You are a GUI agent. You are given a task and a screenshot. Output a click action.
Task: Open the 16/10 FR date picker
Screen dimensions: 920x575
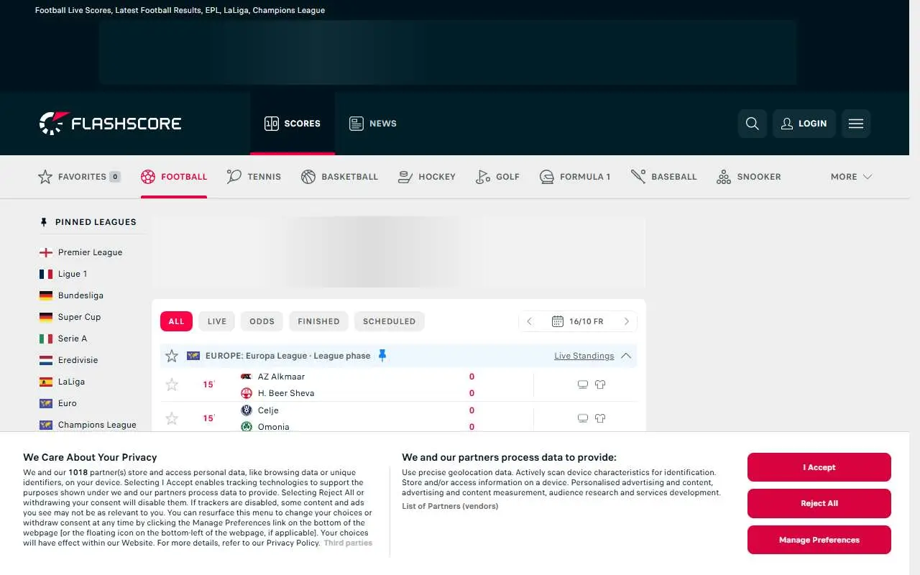click(x=578, y=321)
